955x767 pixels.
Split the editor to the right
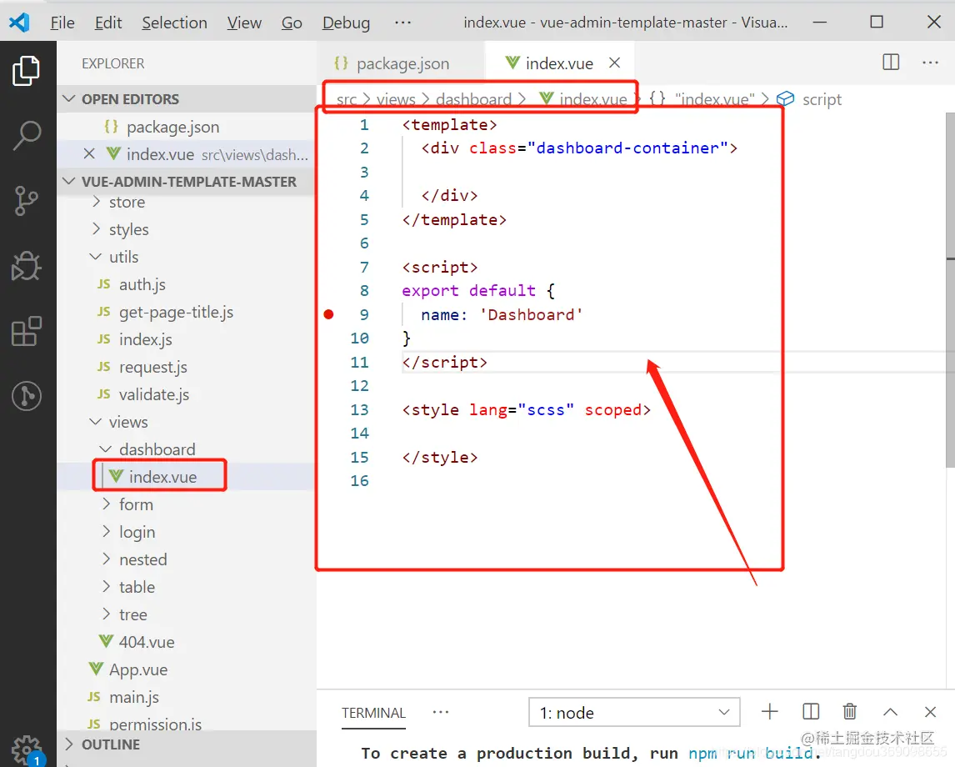point(891,63)
